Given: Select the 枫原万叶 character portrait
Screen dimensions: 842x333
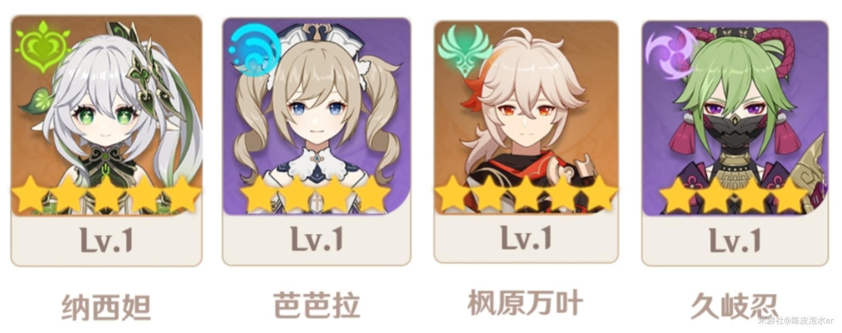Looking at the screenshot, I should pos(526,118).
